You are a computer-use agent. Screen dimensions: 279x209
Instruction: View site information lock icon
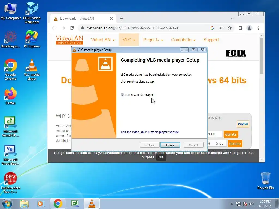(82, 28)
